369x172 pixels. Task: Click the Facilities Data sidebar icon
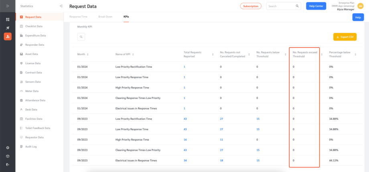pos(21,119)
